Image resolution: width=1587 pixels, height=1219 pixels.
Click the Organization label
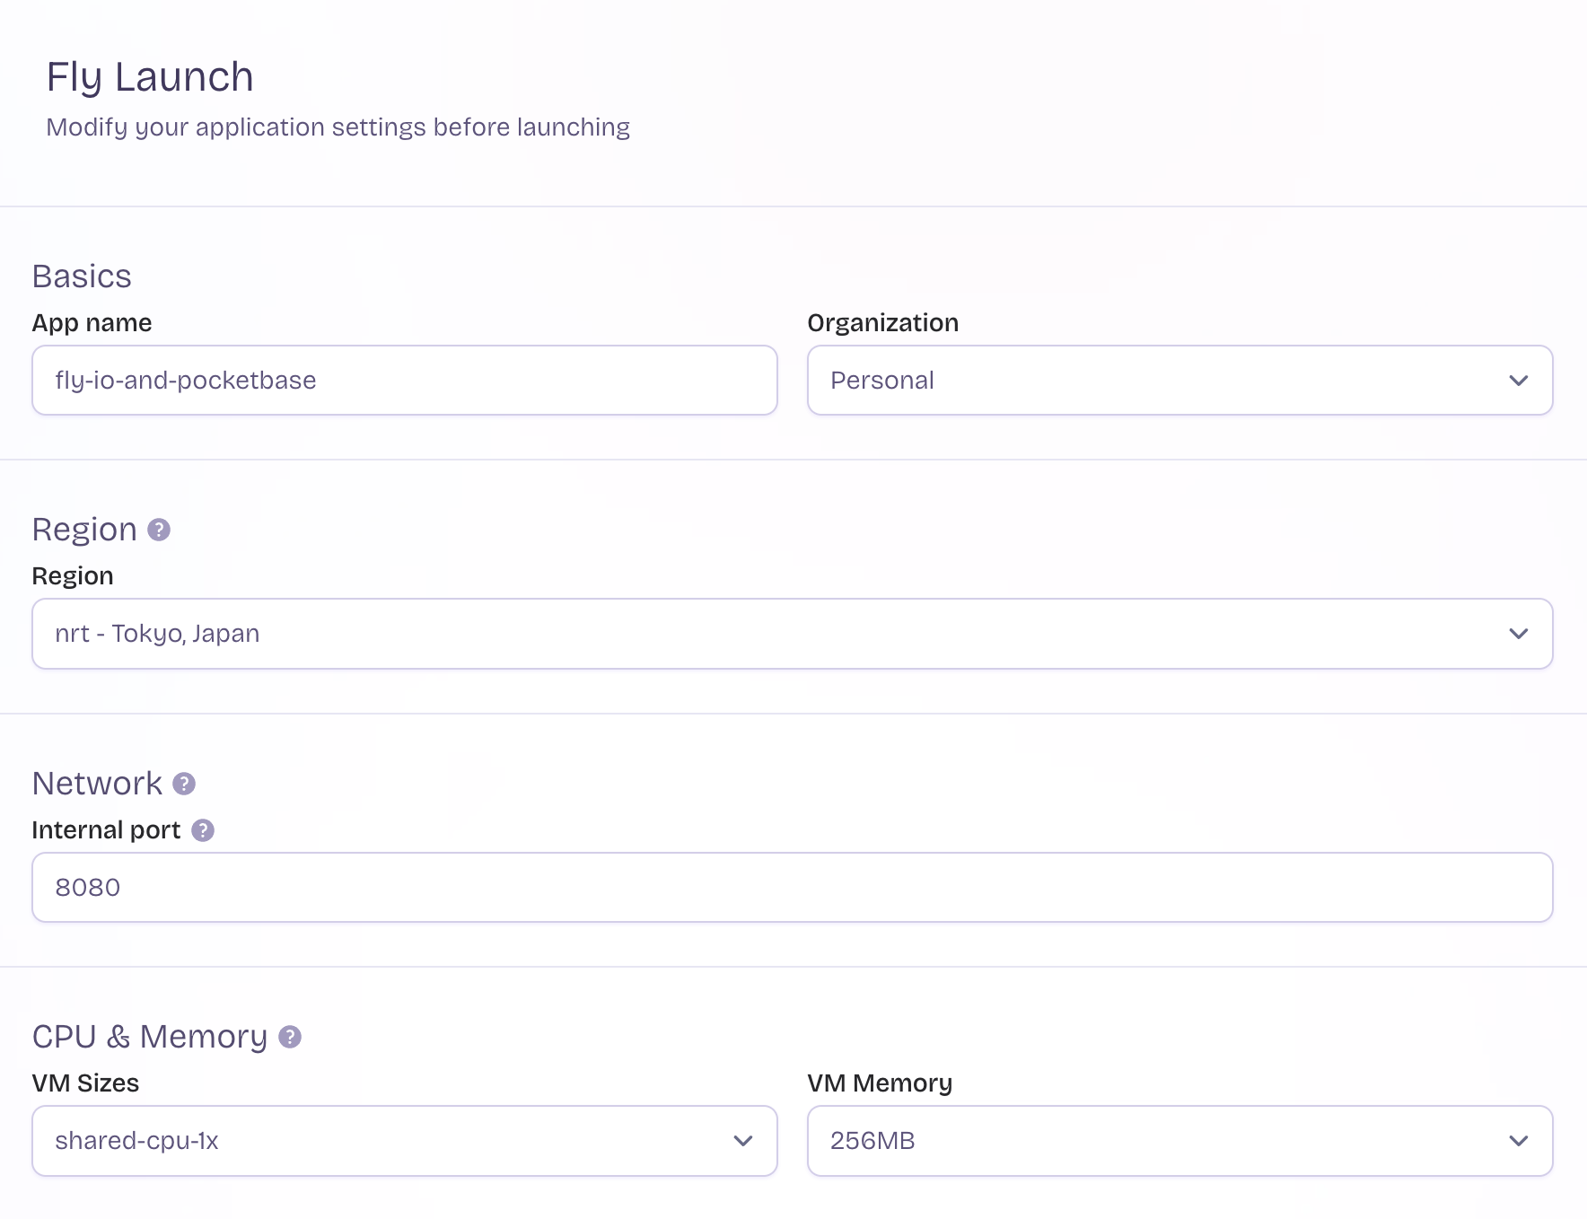coord(883,323)
